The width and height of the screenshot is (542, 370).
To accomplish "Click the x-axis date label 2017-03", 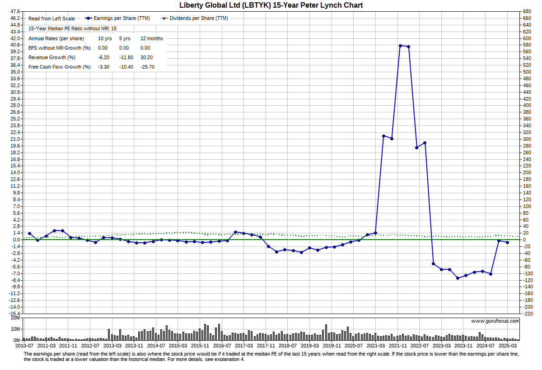I will (243, 346).
